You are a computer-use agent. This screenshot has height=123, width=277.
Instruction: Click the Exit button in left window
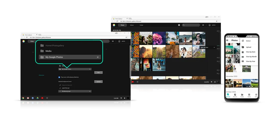98,73
